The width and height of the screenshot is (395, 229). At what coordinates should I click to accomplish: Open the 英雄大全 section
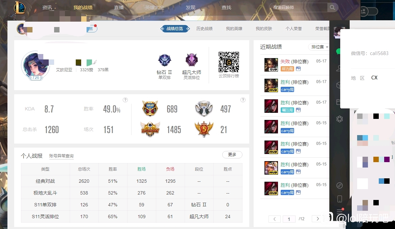pyautogui.click(x=155, y=7)
